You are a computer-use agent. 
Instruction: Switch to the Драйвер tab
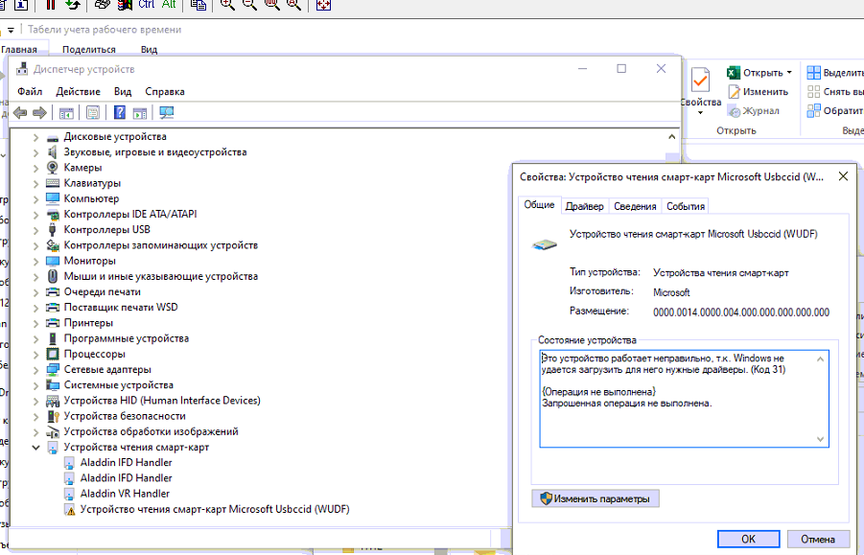584,206
